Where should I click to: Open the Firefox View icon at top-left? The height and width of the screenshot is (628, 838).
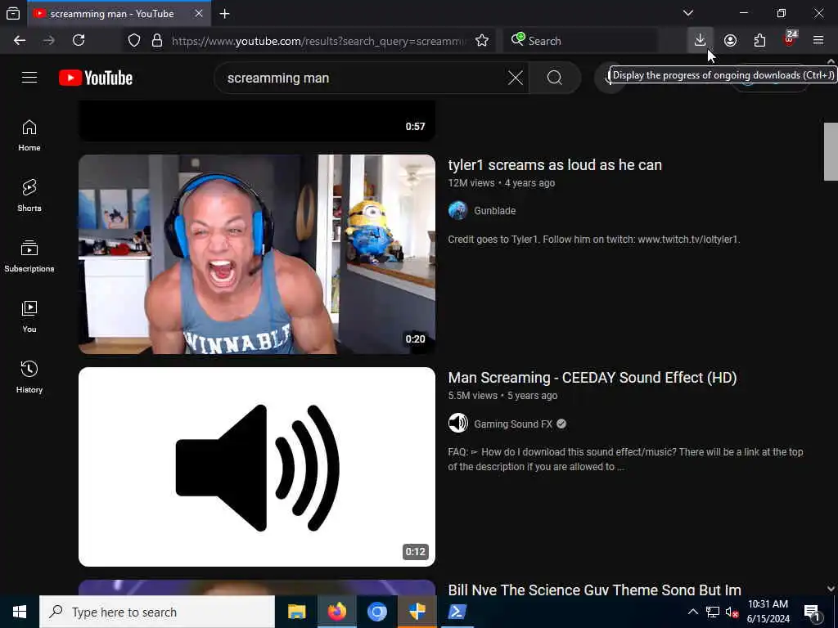pos(13,14)
